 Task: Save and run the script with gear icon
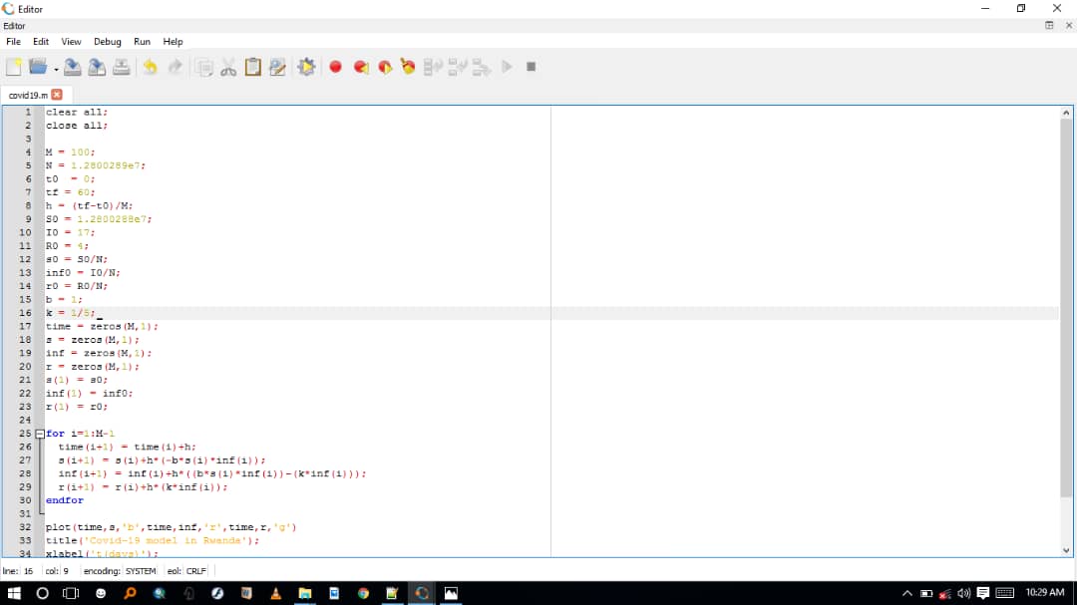[x=306, y=67]
